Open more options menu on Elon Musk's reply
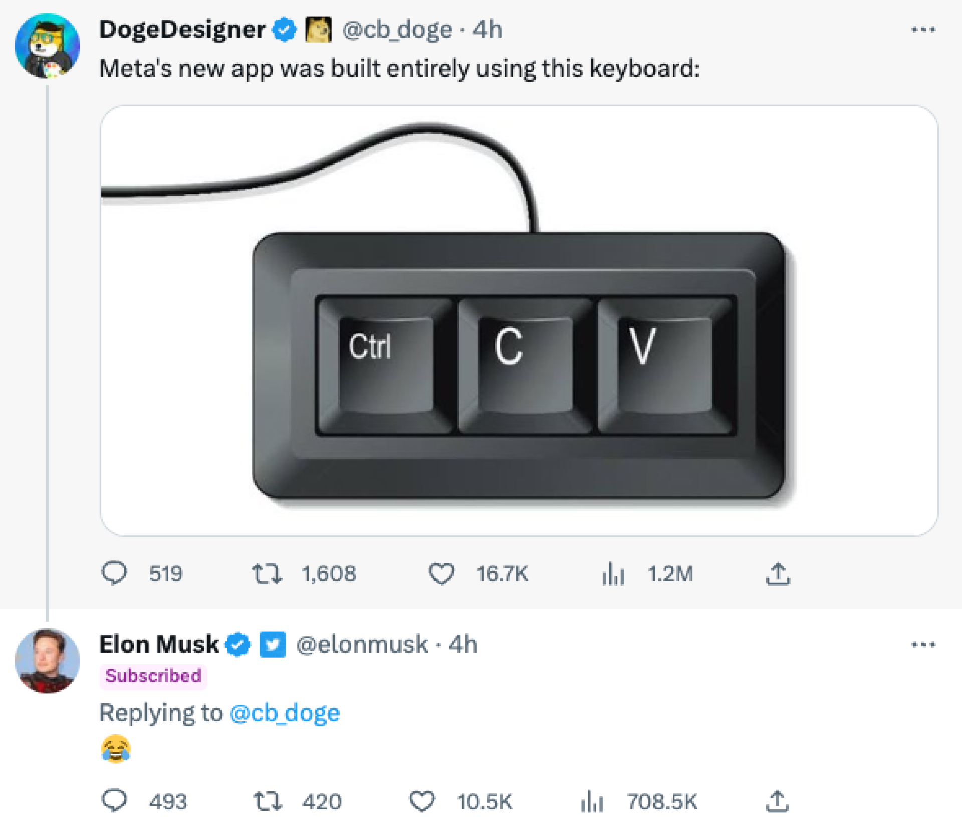This screenshot has width=962, height=829. [x=923, y=644]
